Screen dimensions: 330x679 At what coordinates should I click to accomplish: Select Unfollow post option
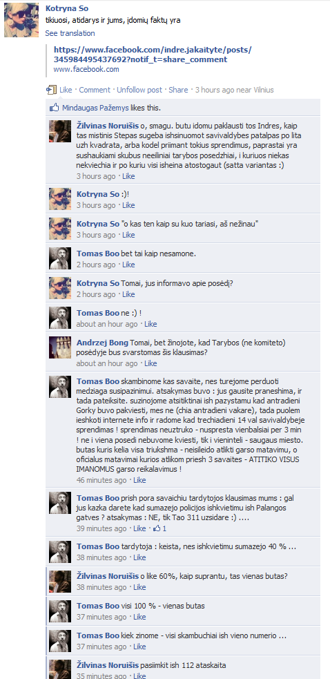coord(139,90)
